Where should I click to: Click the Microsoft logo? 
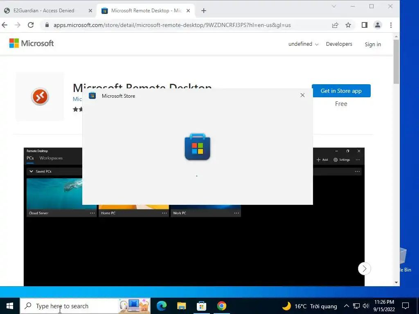(32, 43)
